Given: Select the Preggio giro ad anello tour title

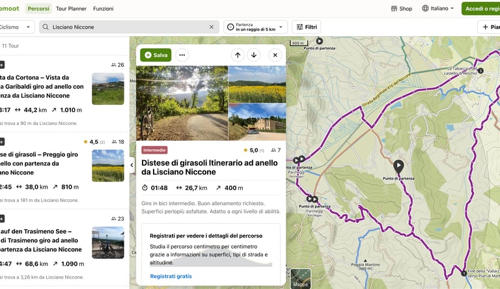Looking at the screenshot, I should (x=39, y=163).
